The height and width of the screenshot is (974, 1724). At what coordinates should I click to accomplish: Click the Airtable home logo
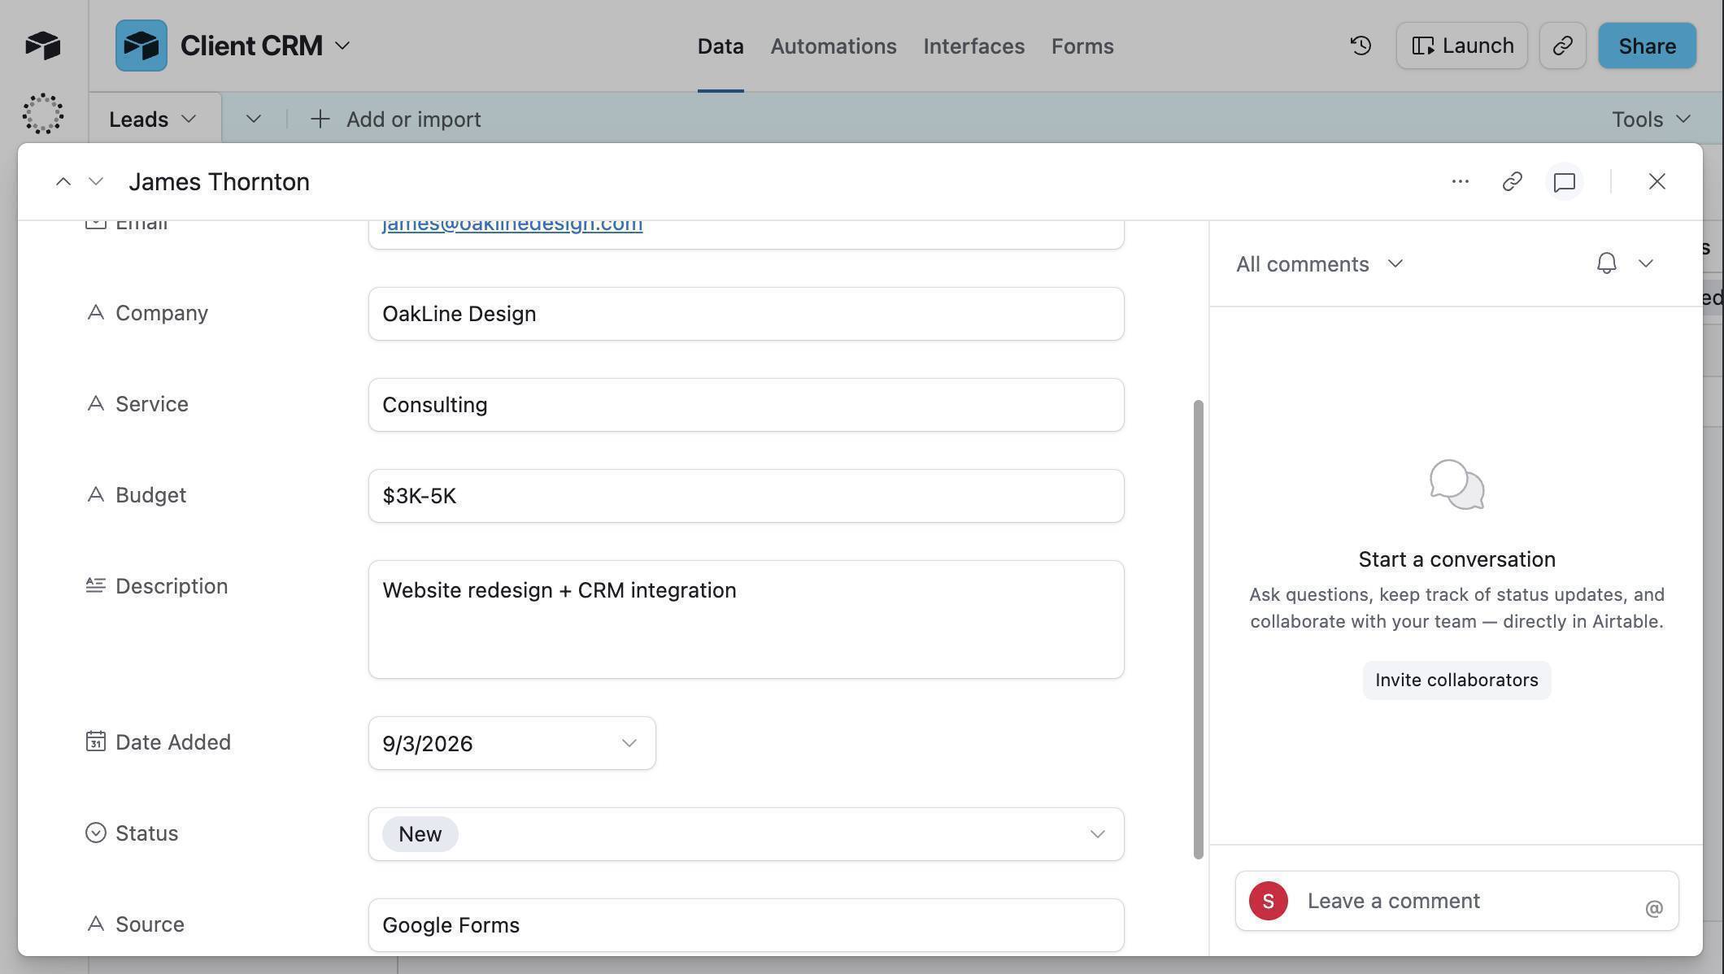(42, 46)
